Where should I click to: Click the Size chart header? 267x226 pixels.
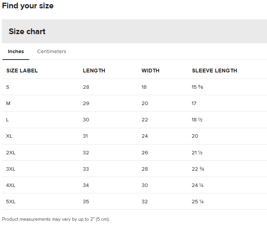coord(27,31)
